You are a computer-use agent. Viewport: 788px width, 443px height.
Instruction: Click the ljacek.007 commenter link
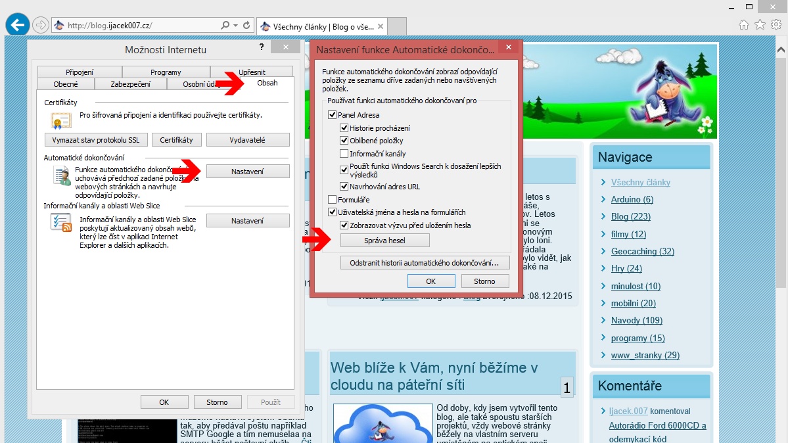628,411
